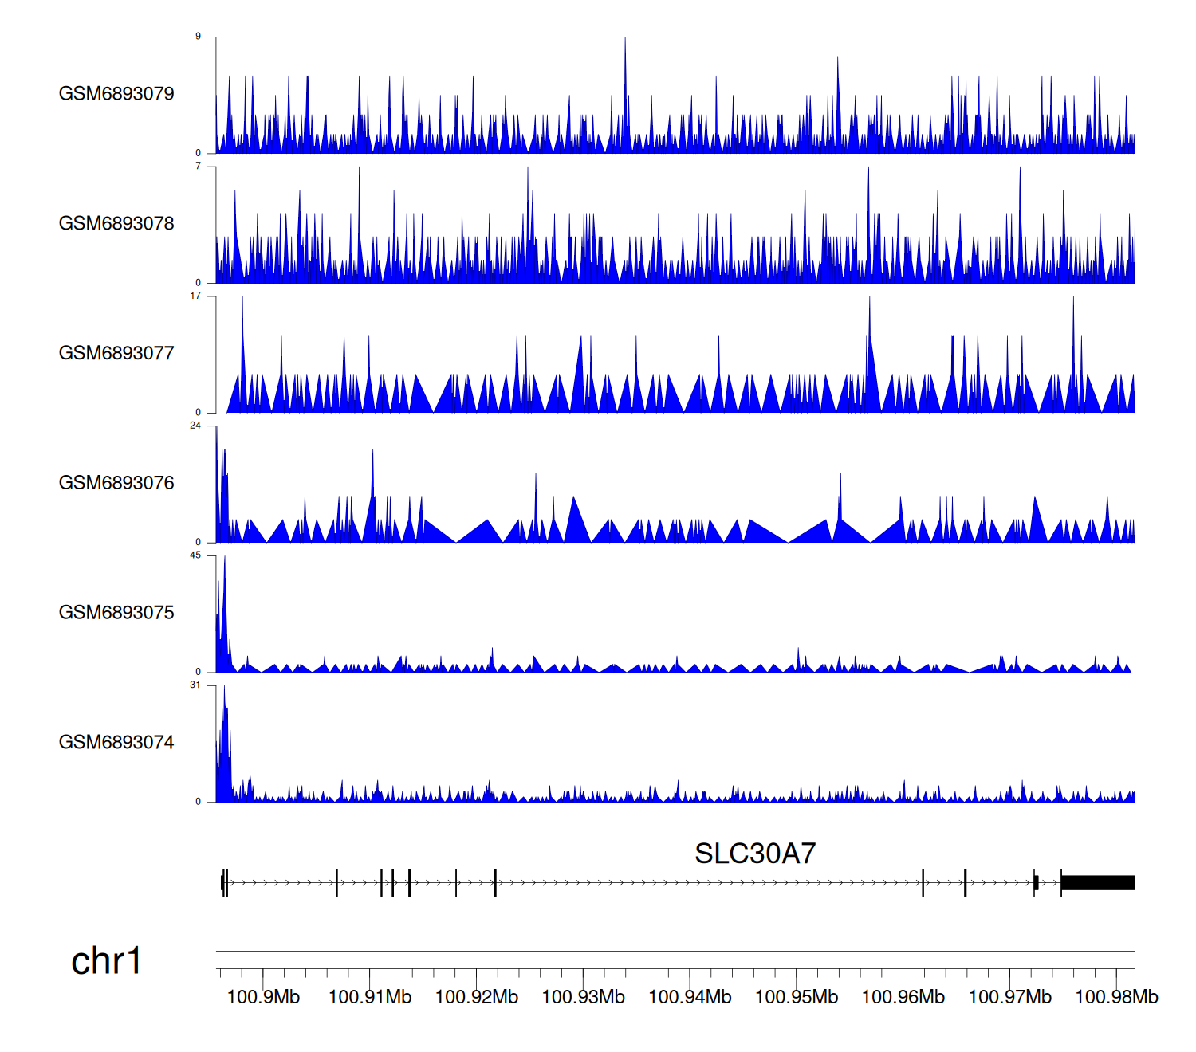Click the GSM6893077 track name
Screen dimensions: 1196x1052
point(116,353)
